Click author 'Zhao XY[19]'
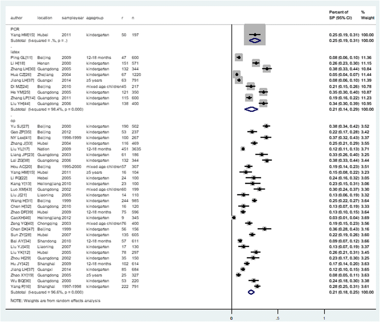Viewport: 380px width, 322px height. click(22, 275)
